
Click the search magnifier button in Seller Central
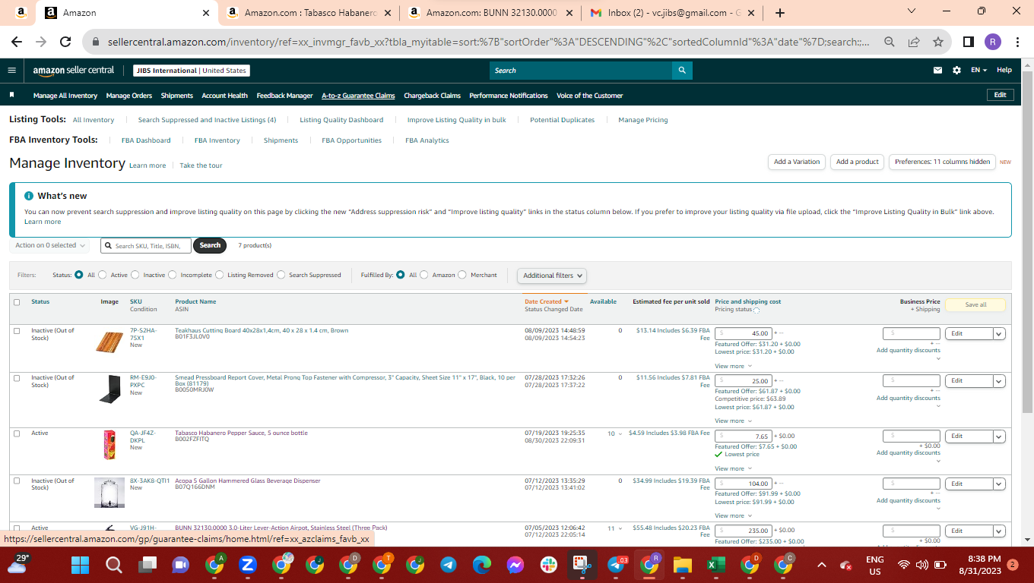682,71
